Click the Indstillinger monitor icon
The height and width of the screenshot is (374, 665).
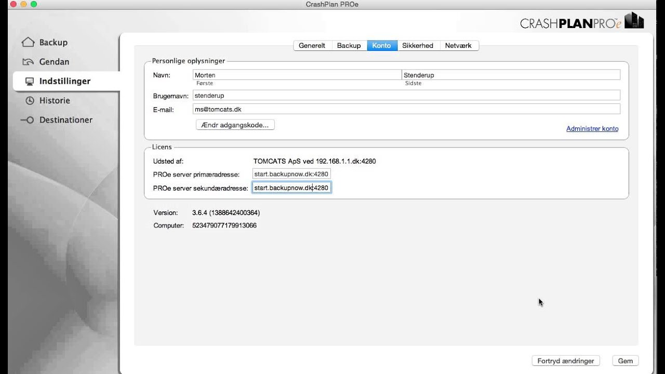[30, 81]
